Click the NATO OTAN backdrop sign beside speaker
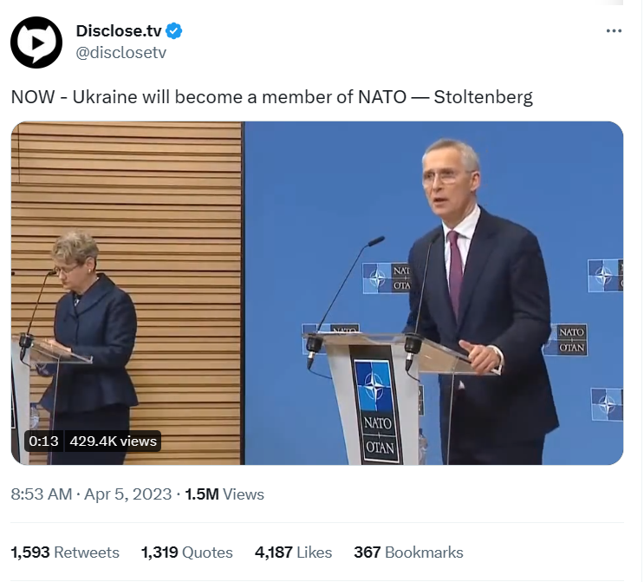 (569, 339)
